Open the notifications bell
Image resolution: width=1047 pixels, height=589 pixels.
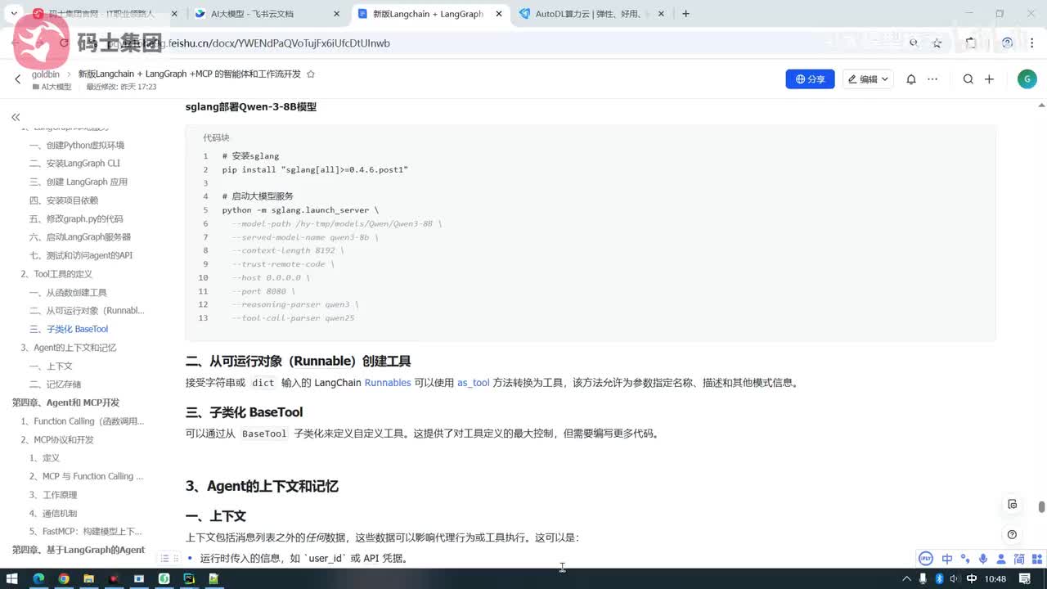(910, 79)
